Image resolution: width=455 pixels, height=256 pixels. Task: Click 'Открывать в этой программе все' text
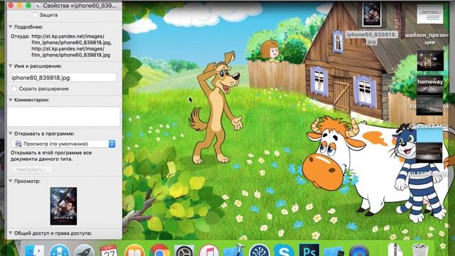click(x=51, y=153)
